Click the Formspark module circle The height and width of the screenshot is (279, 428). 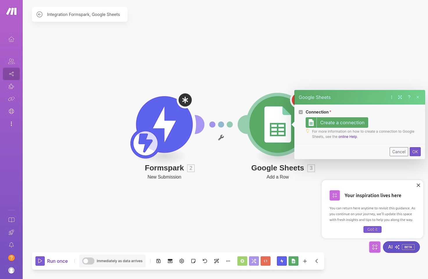coord(164,124)
